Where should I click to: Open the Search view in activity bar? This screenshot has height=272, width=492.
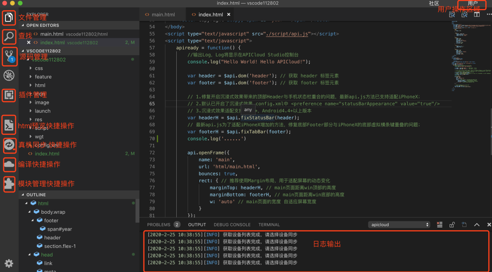tap(9, 37)
